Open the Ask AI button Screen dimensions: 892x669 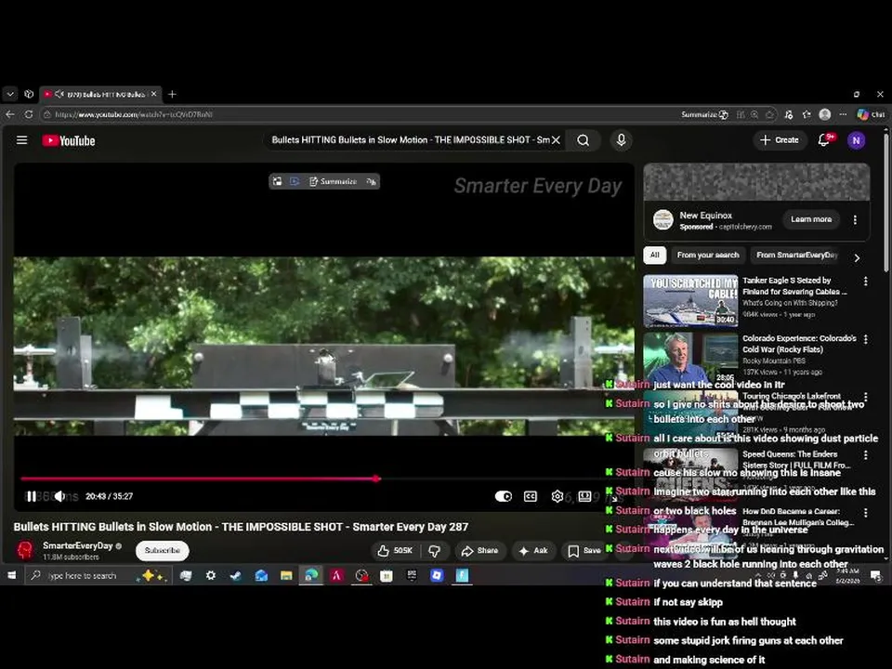[533, 551]
